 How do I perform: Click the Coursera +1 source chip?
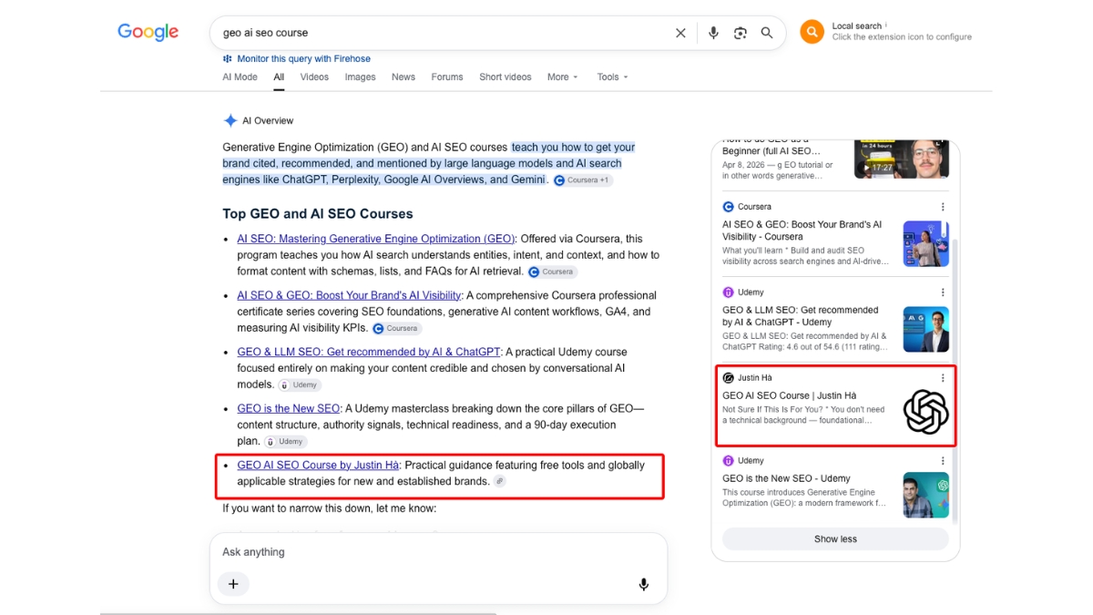tap(582, 180)
